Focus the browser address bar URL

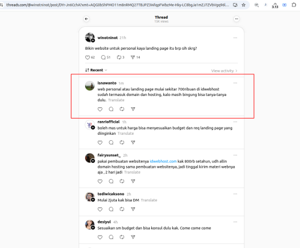(118, 5)
